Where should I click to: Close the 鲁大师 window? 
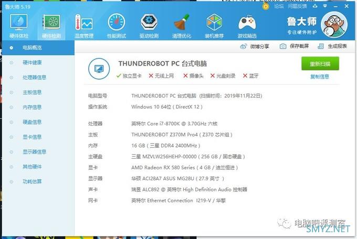346,6
